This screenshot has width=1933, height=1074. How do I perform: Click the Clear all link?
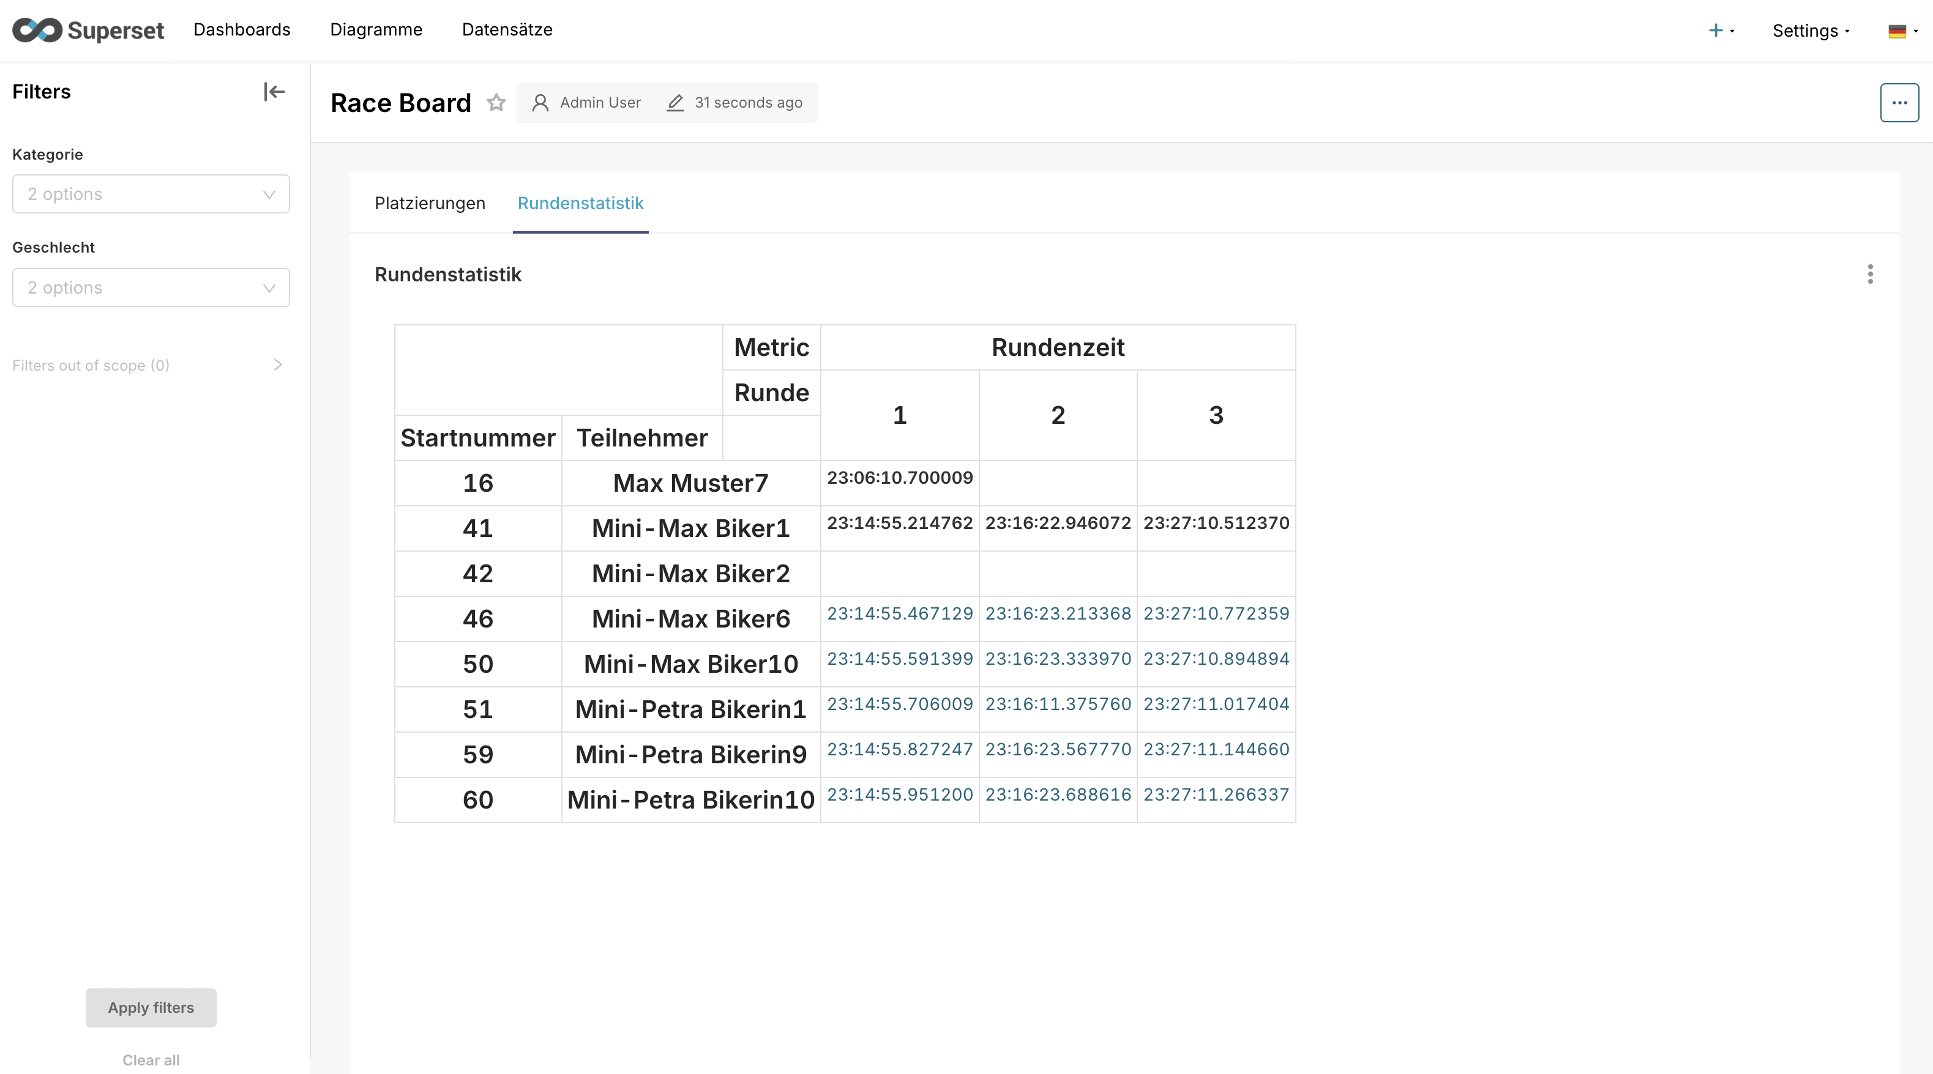150,1060
